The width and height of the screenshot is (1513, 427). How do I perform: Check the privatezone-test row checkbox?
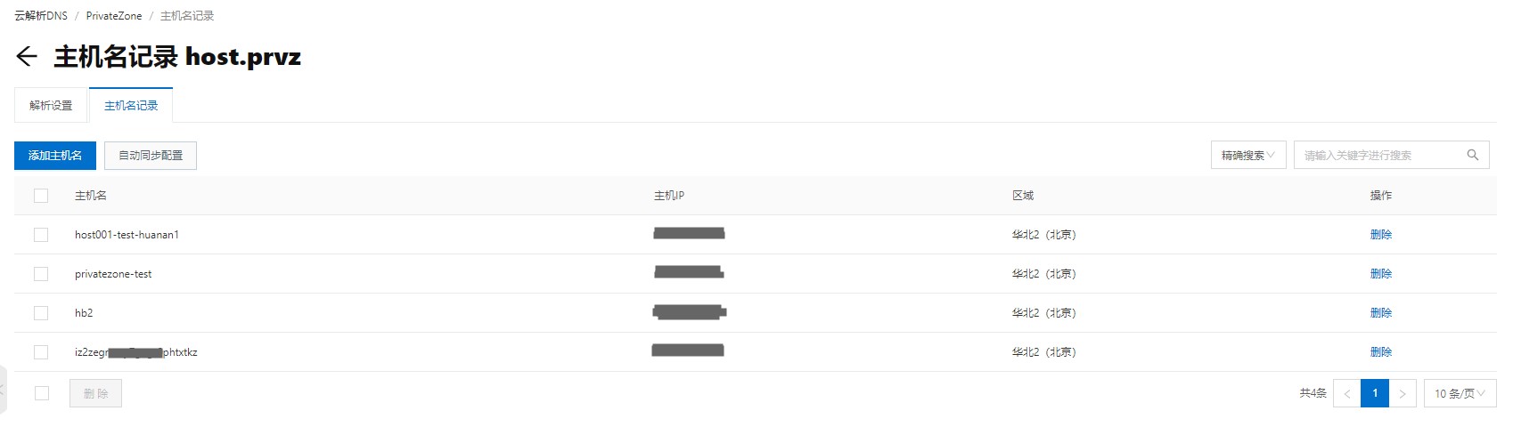pos(41,274)
